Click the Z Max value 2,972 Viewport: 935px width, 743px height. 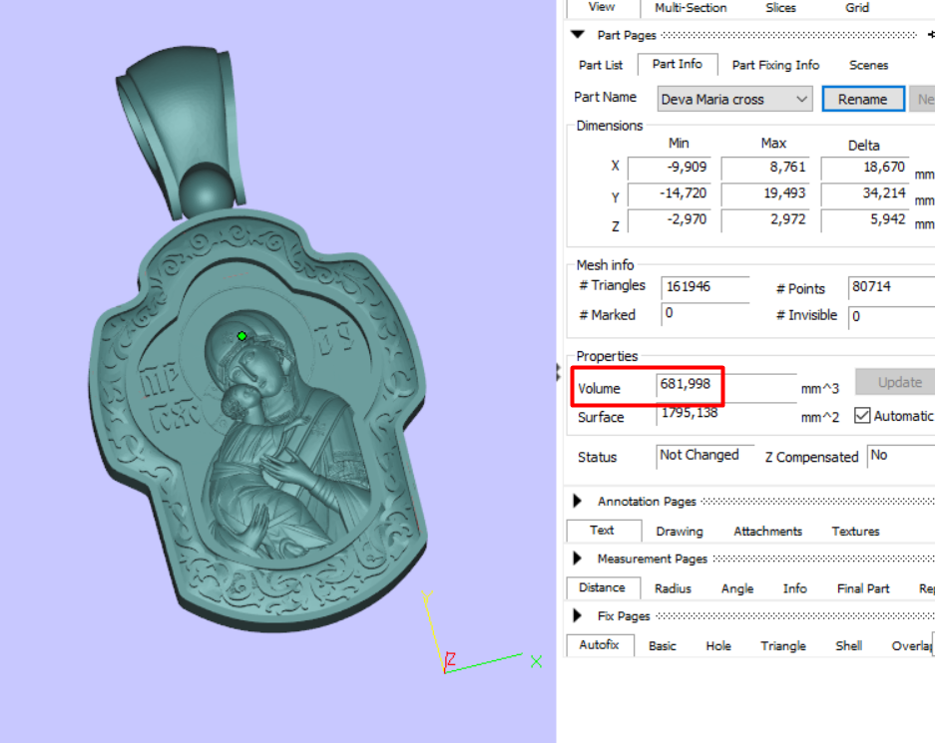coord(765,219)
